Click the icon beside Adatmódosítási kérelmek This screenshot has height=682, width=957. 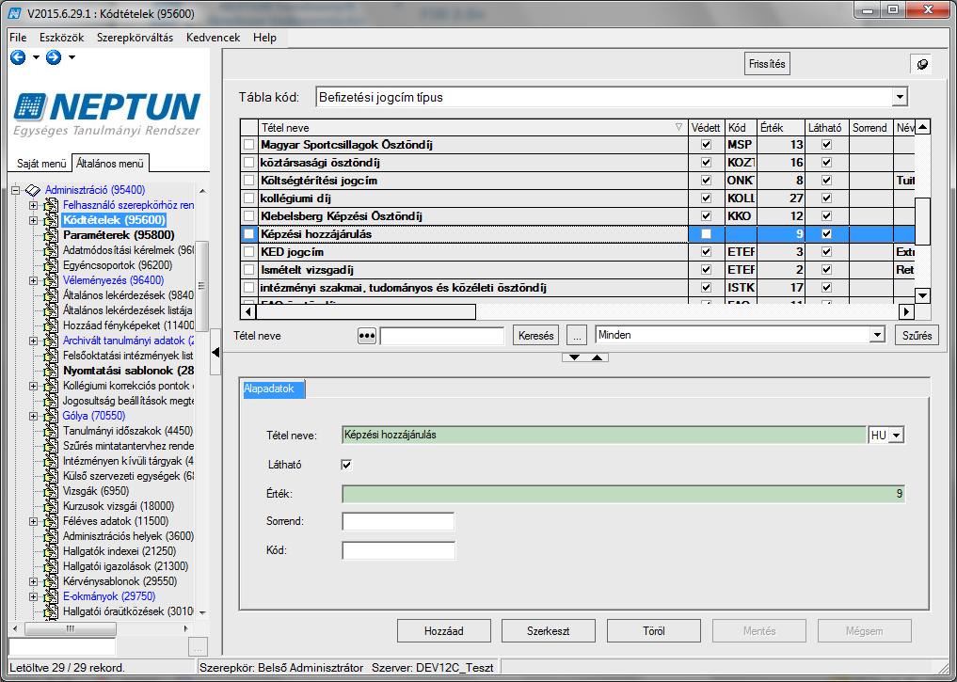[51, 250]
